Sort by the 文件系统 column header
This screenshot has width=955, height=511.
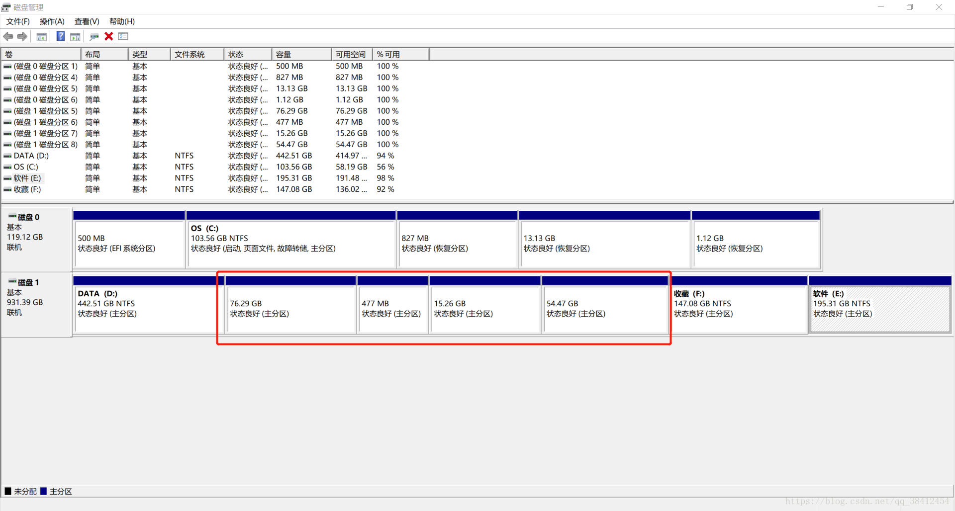tap(197, 54)
